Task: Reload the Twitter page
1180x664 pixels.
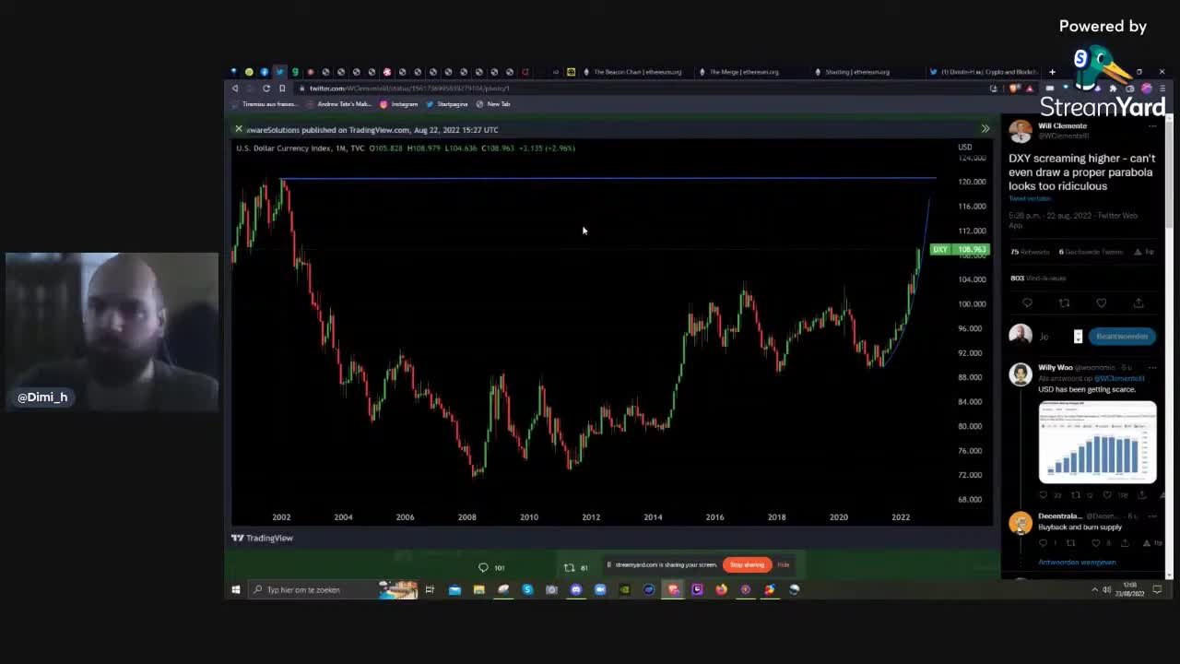Action: point(266,89)
